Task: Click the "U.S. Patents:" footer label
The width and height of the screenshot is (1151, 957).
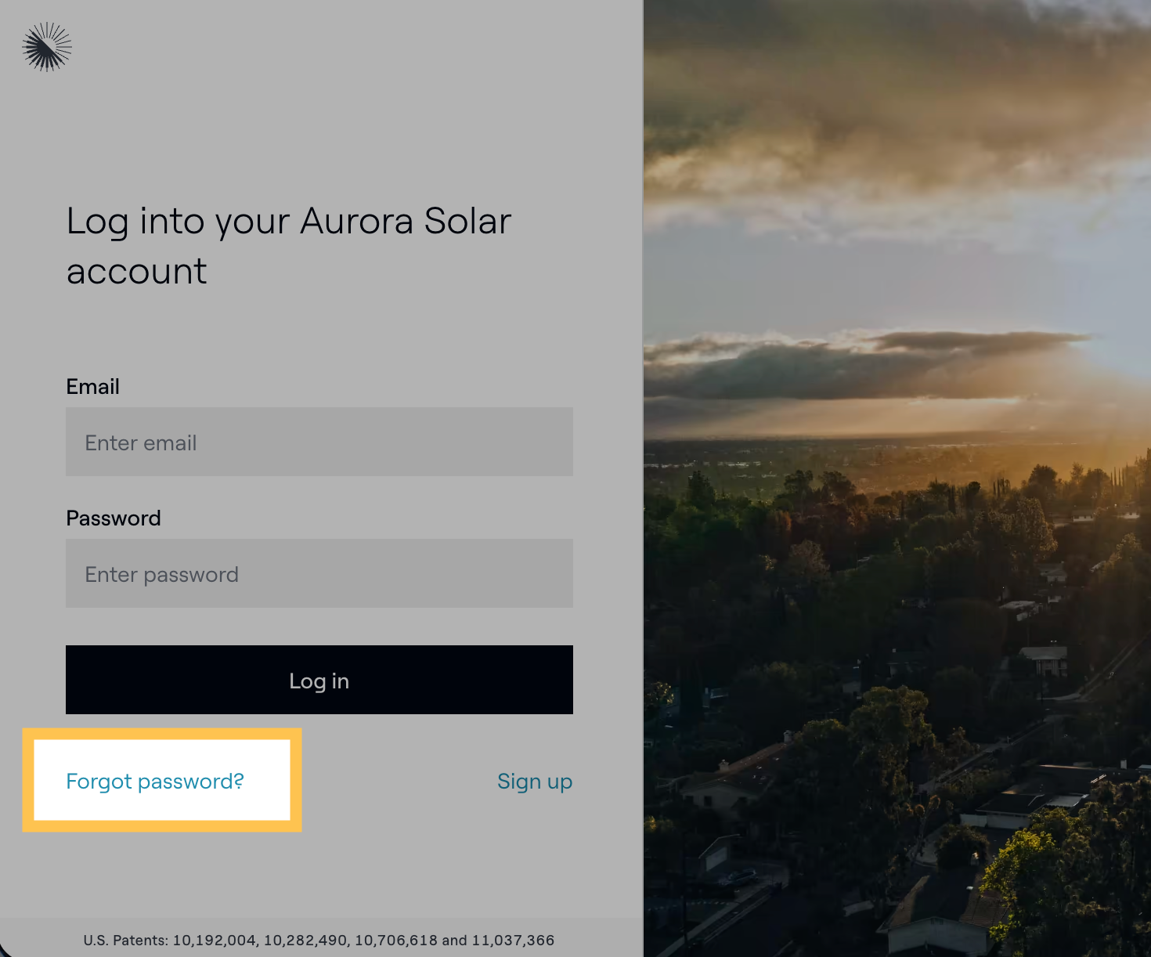Action: click(125, 941)
